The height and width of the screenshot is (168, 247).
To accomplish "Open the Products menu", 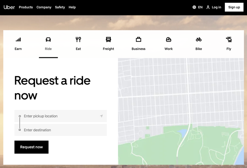I will point(26,7).
